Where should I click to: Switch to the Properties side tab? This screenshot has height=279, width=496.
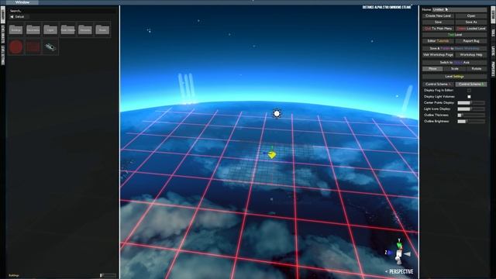click(493, 69)
